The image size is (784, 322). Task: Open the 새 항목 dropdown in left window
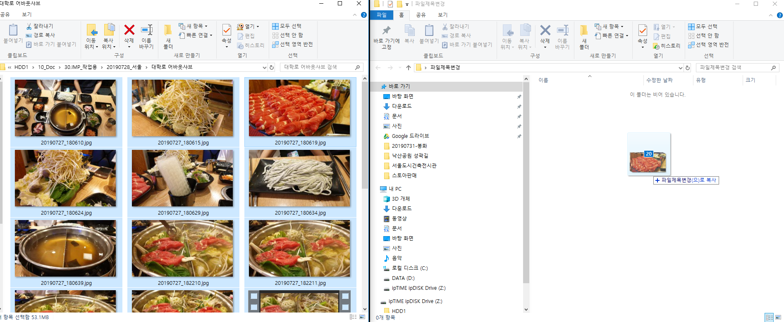tap(193, 26)
